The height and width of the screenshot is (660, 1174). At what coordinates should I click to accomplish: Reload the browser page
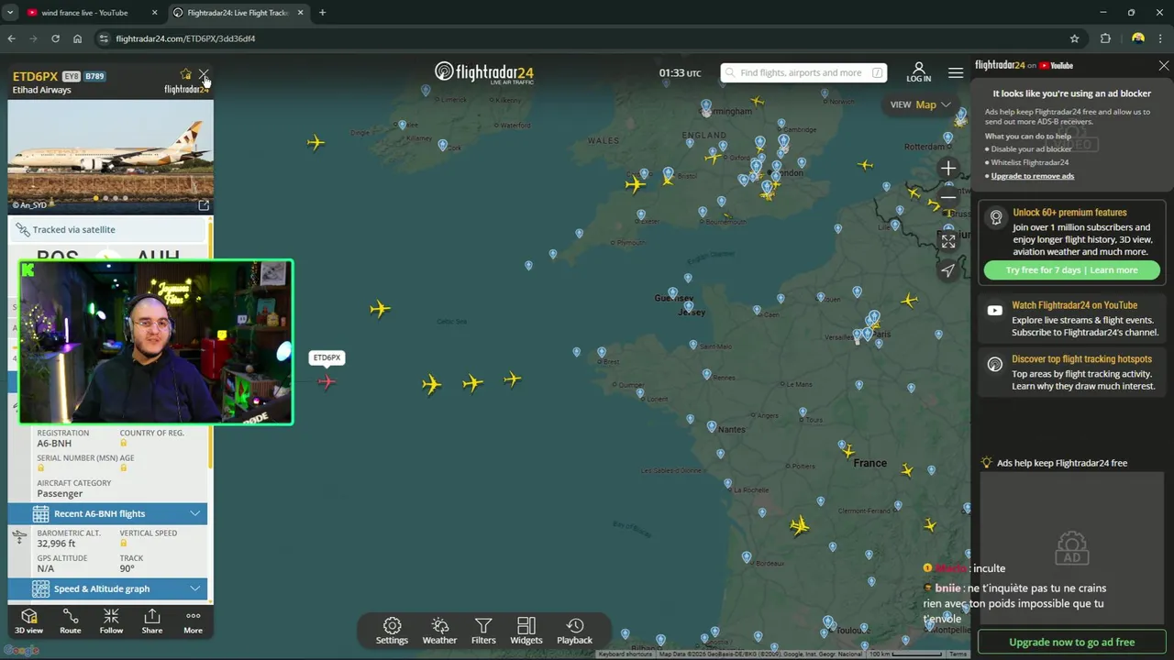point(55,38)
